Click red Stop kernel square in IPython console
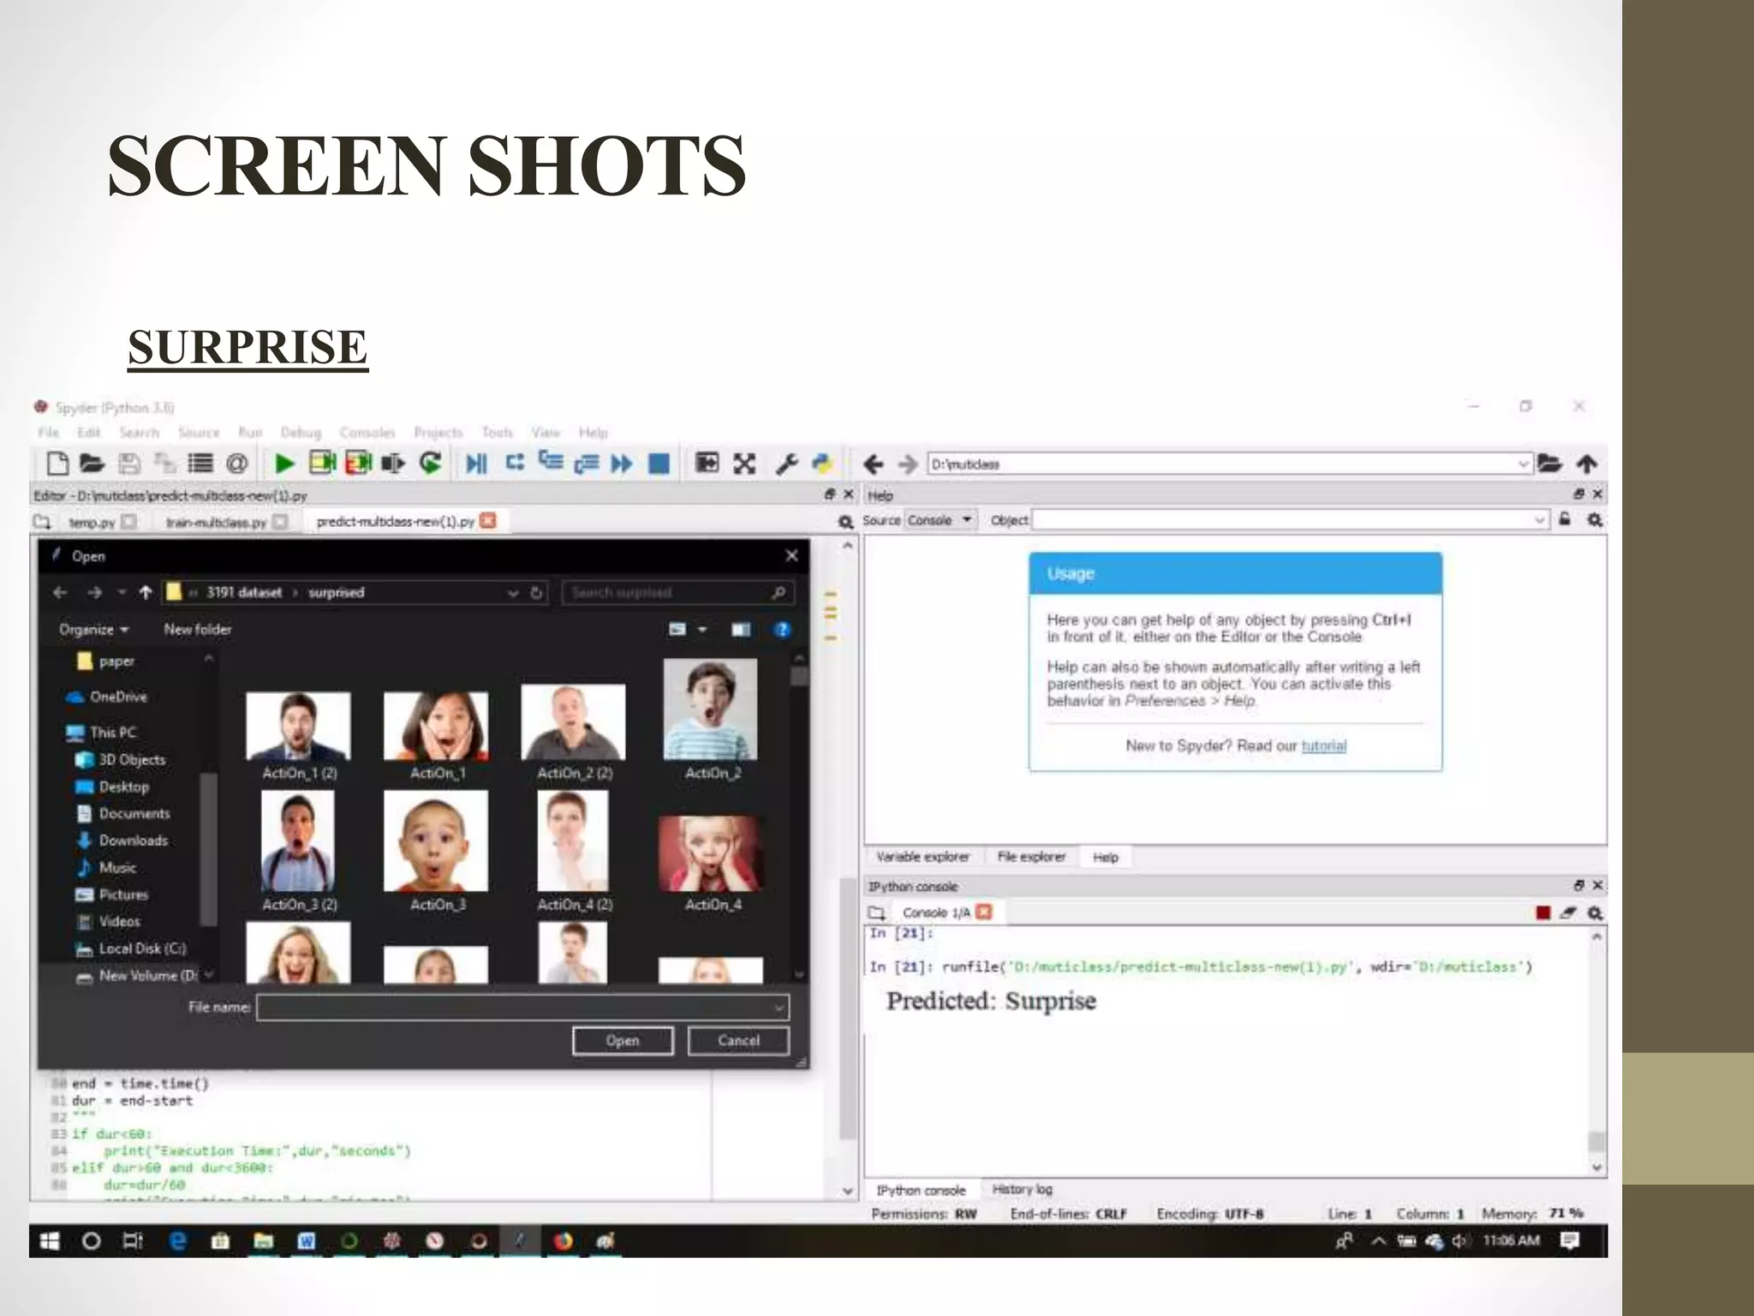Screen dimensions: 1754x1316 click(x=1543, y=912)
